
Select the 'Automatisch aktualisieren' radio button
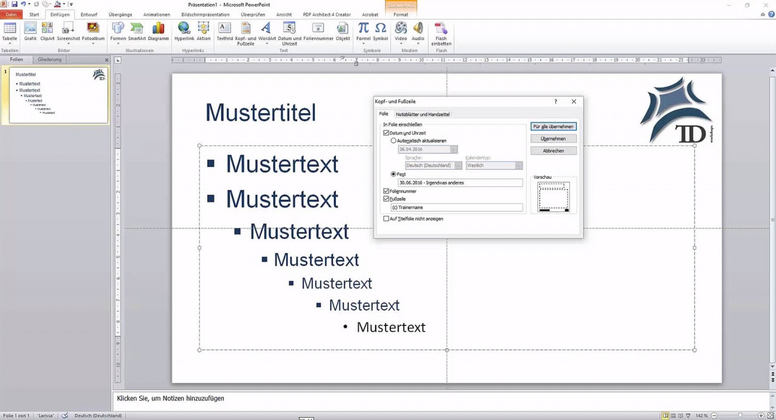click(393, 141)
